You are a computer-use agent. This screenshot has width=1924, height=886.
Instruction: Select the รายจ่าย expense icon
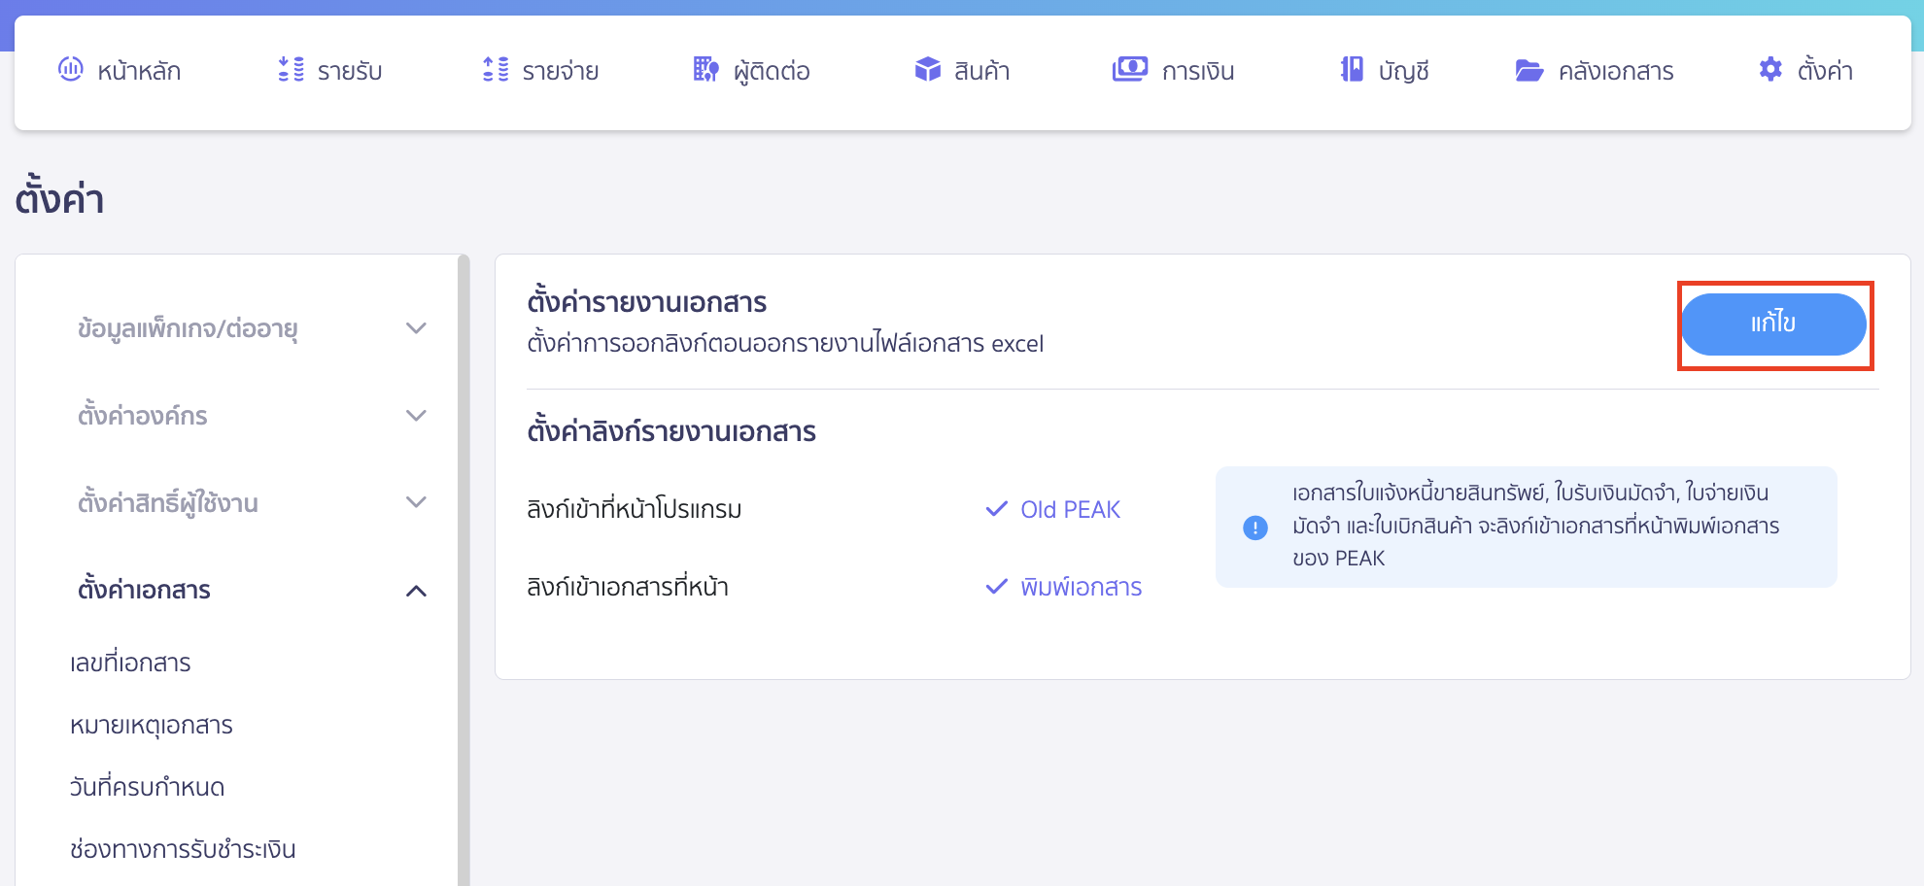pyautogui.click(x=495, y=69)
